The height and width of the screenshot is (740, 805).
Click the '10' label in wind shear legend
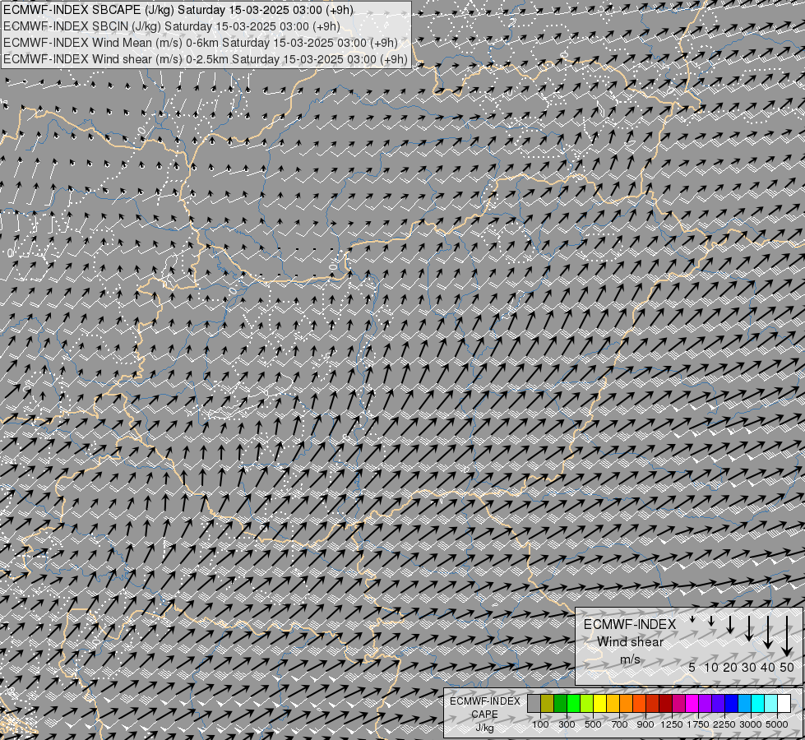tap(711, 667)
